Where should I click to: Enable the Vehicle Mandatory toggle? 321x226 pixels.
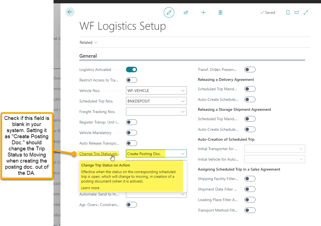click(132, 133)
